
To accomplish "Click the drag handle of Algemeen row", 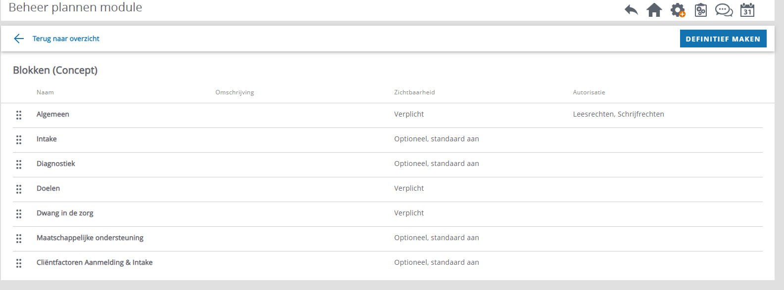I will [19, 115].
